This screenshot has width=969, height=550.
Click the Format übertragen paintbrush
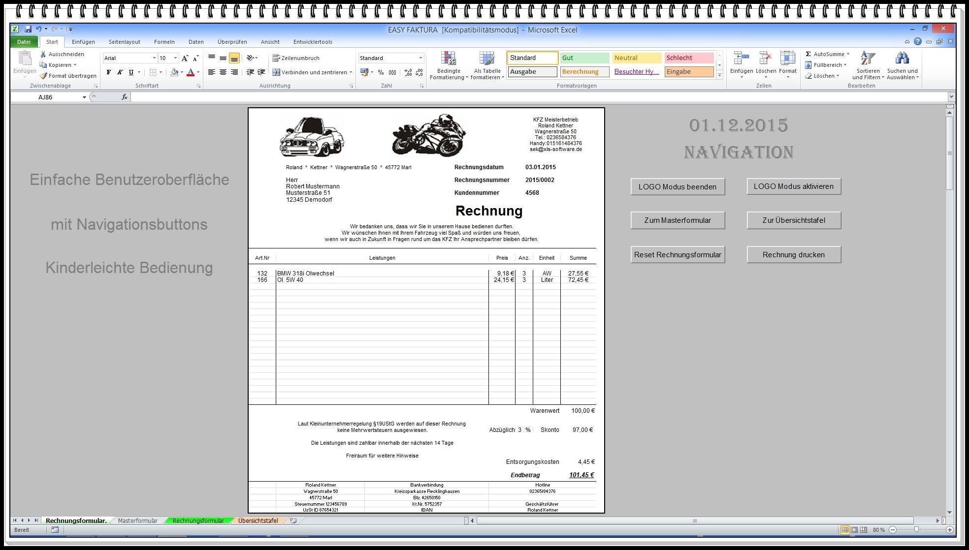click(x=44, y=76)
